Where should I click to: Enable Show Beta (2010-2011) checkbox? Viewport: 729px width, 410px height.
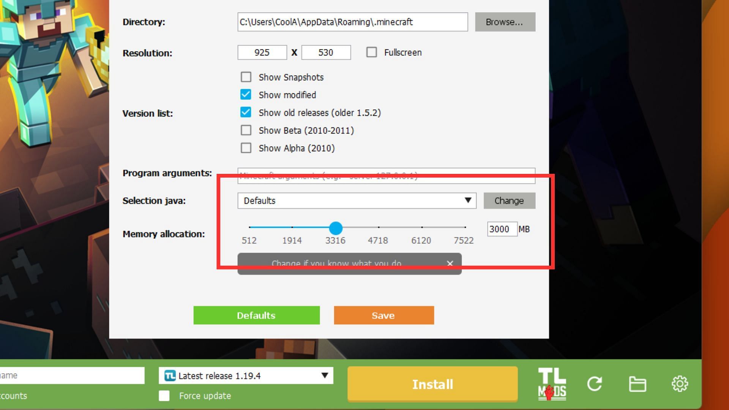[246, 130]
